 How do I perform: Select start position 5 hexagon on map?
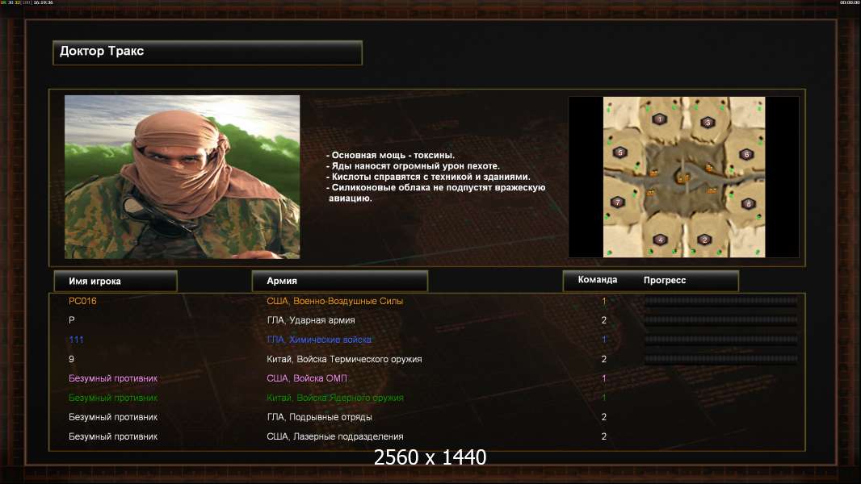point(620,152)
